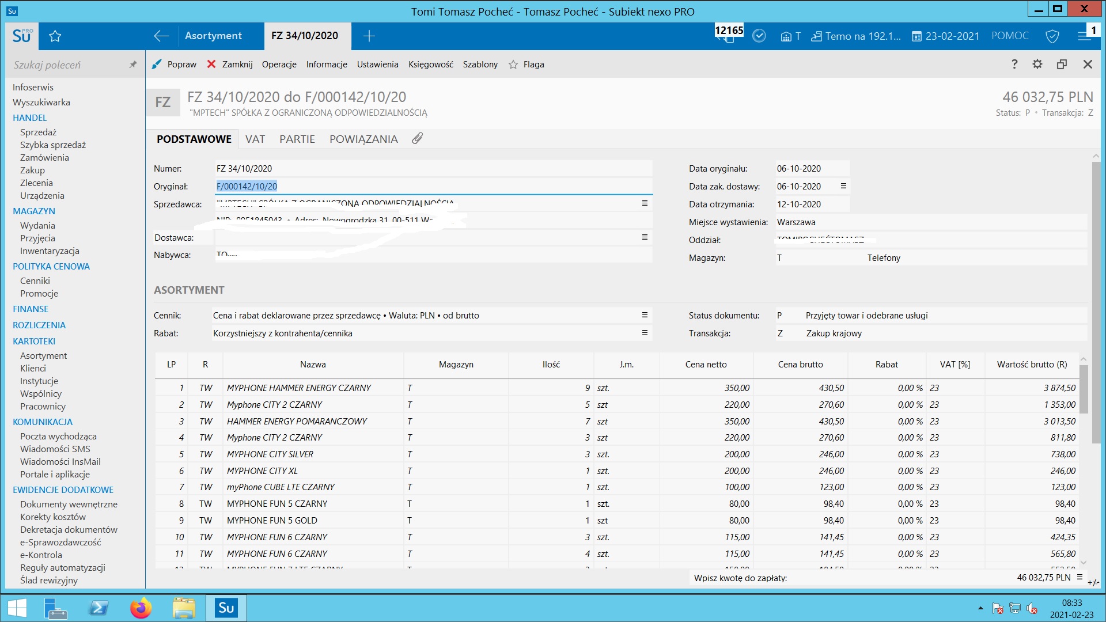Image resolution: width=1106 pixels, height=622 pixels.
Task: Open Windows Start menu
Action: pos(17,608)
